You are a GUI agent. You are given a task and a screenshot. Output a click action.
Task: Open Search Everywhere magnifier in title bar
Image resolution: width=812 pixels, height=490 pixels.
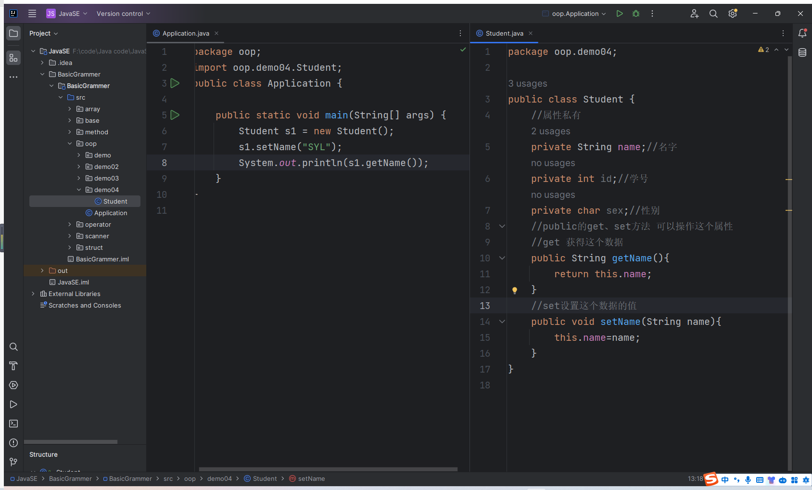click(x=713, y=13)
